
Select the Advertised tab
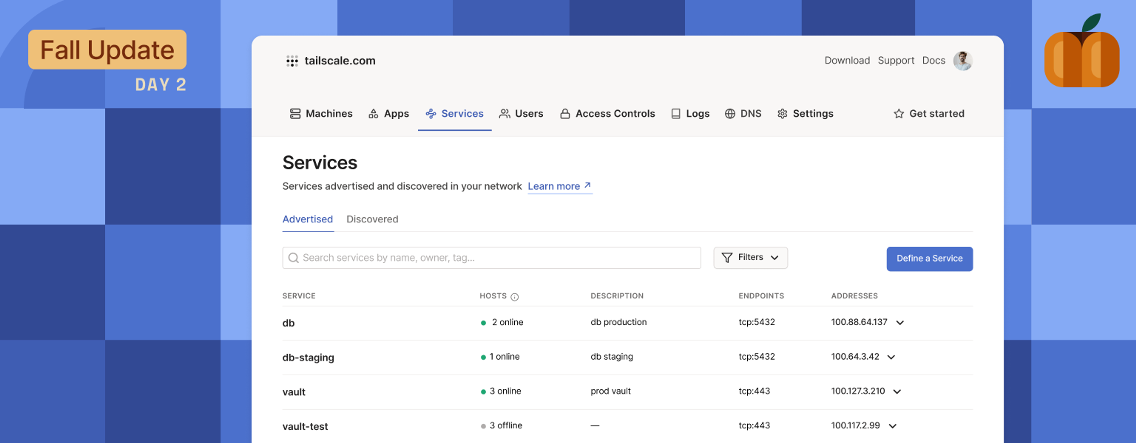pyautogui.click(x=307, y=219)
